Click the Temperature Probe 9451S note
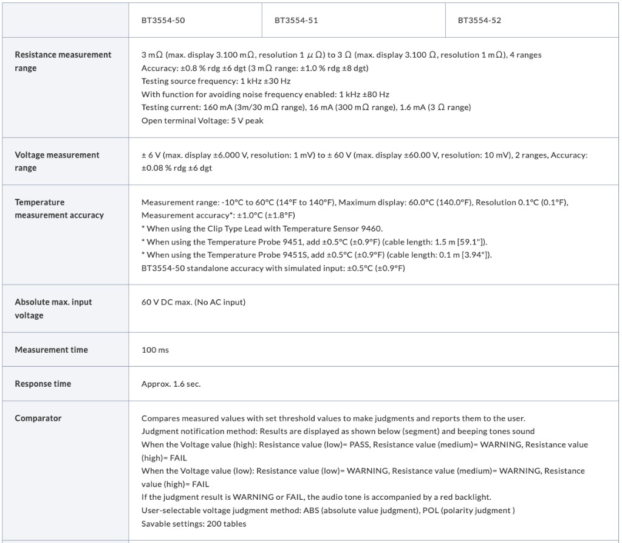 pyautogui.click(x=316, y=255)
